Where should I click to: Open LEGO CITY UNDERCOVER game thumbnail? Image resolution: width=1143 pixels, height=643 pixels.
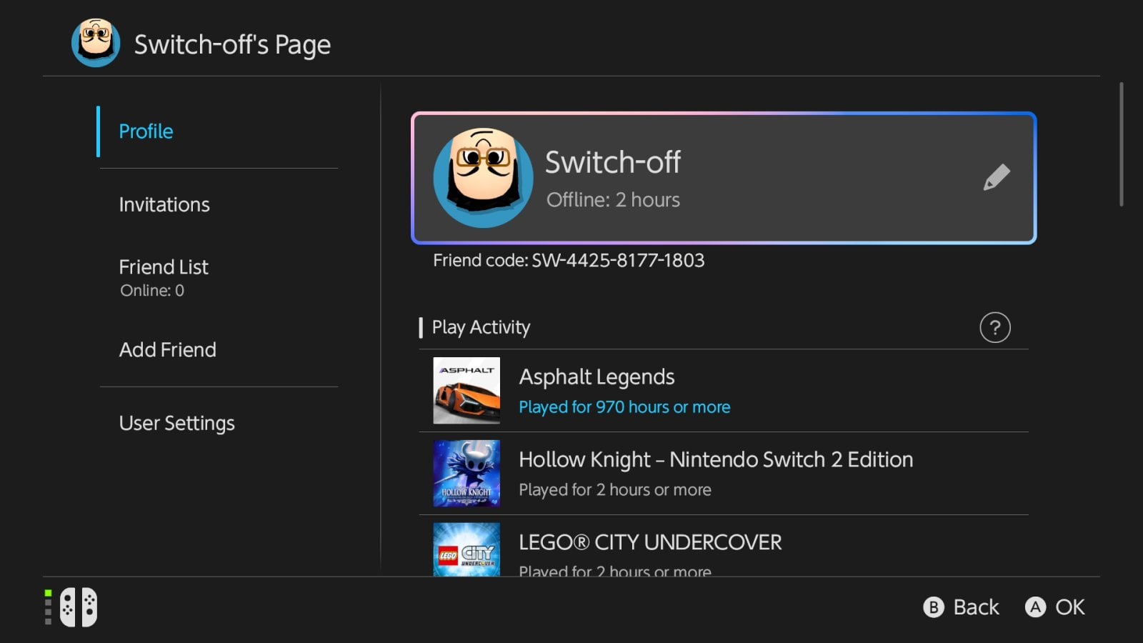click(466, 549)
